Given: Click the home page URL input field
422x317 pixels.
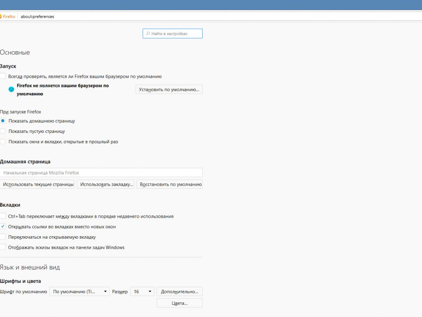Looking at the screenshot, I should pos(101,172).
